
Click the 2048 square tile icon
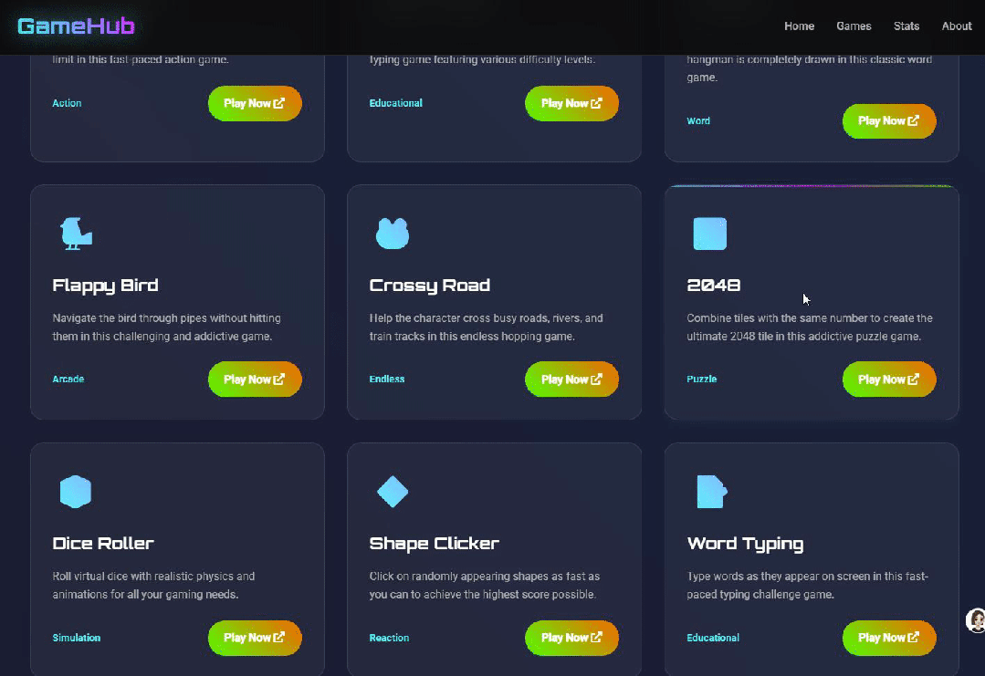coord(710,234)
